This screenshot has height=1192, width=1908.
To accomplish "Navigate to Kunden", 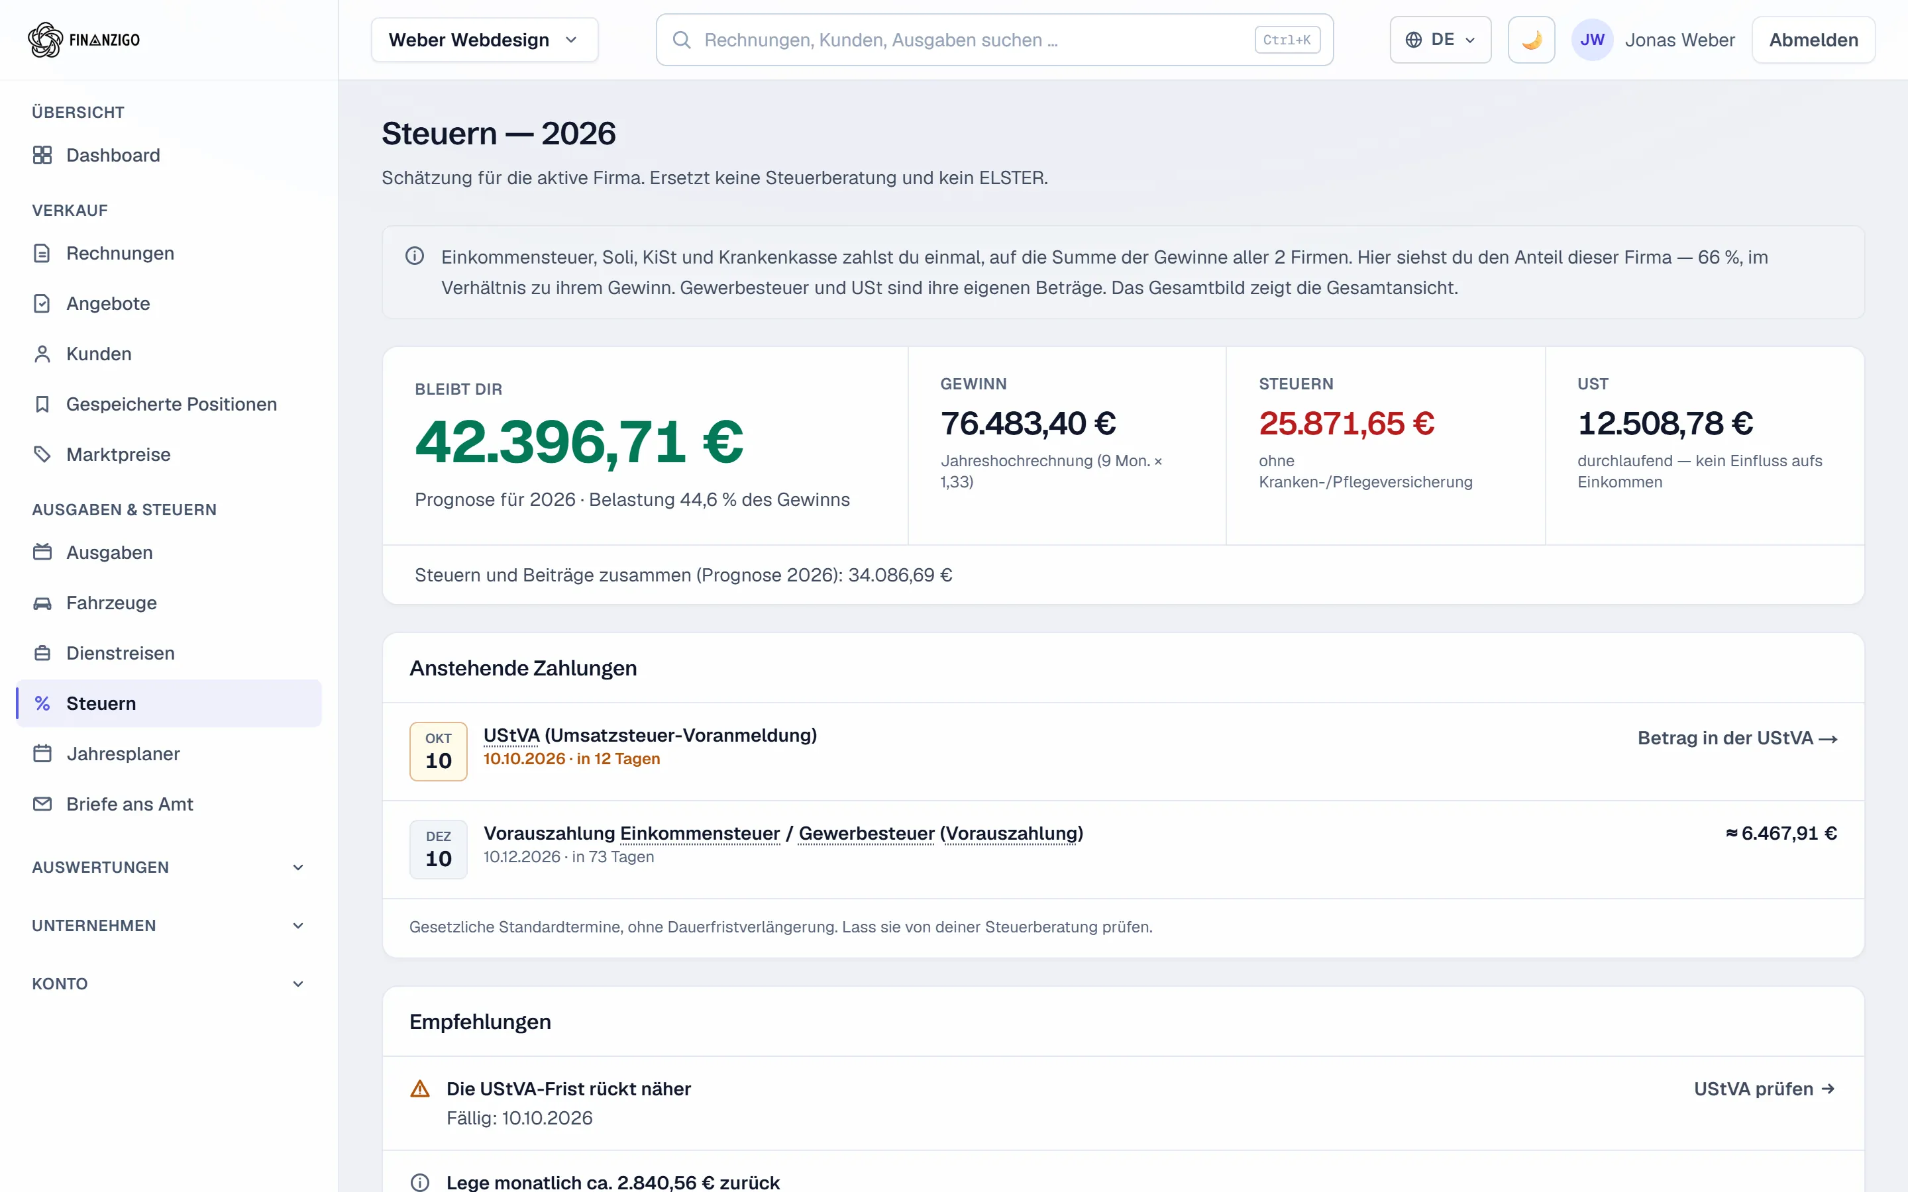I will pyautogui.click(x=169, y=354).
